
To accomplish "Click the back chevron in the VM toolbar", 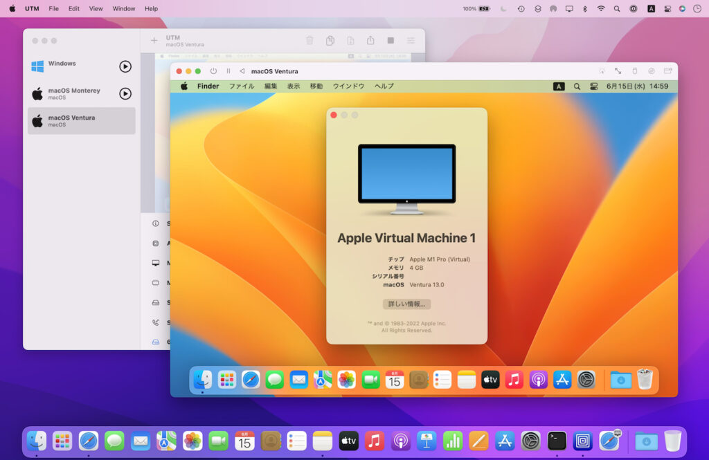I will pyautogui.click(x=240, y=71).
